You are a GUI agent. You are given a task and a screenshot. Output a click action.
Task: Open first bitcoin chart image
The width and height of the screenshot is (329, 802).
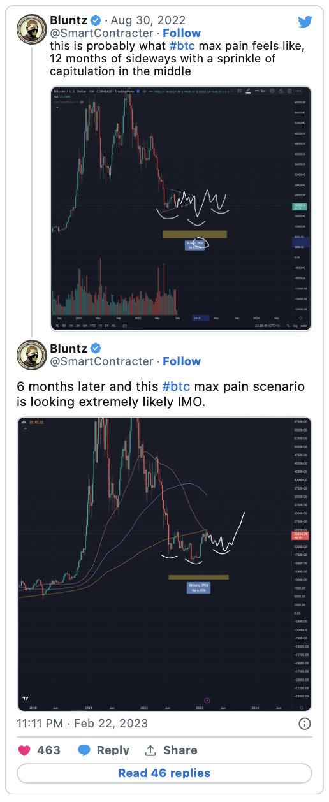(181, 208)
